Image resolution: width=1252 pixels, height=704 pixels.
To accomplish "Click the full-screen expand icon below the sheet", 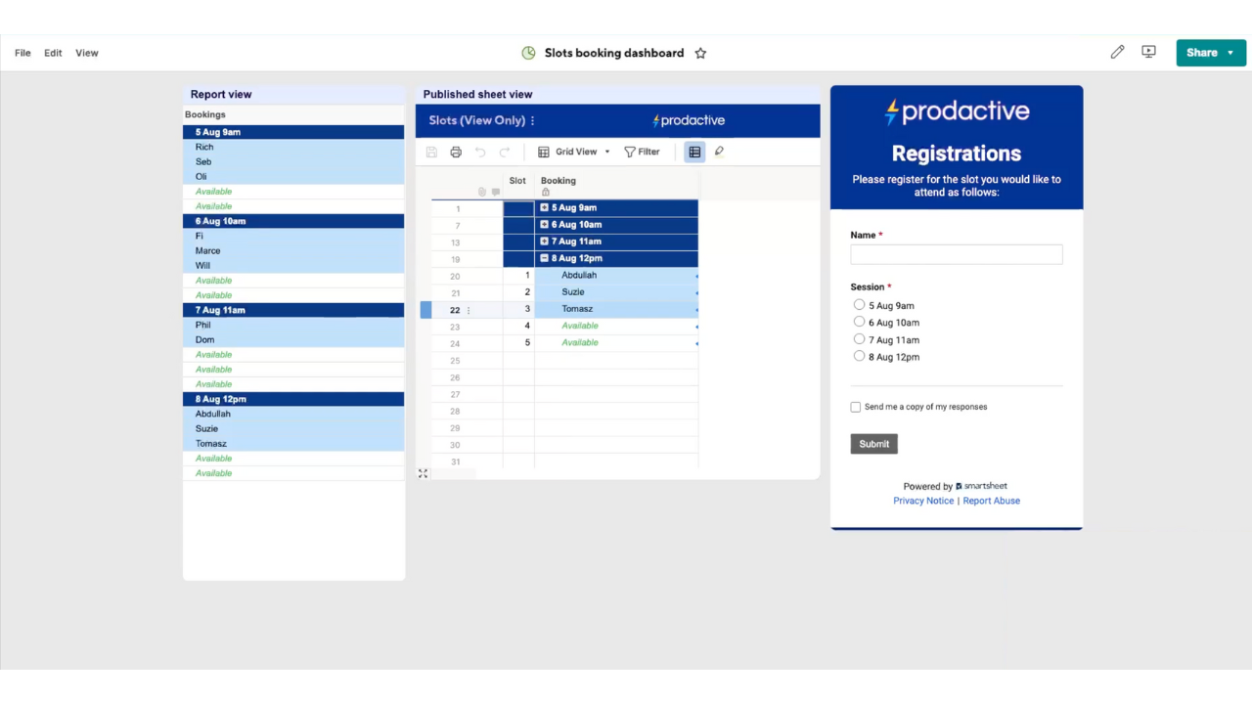I will tap(423, 473).
